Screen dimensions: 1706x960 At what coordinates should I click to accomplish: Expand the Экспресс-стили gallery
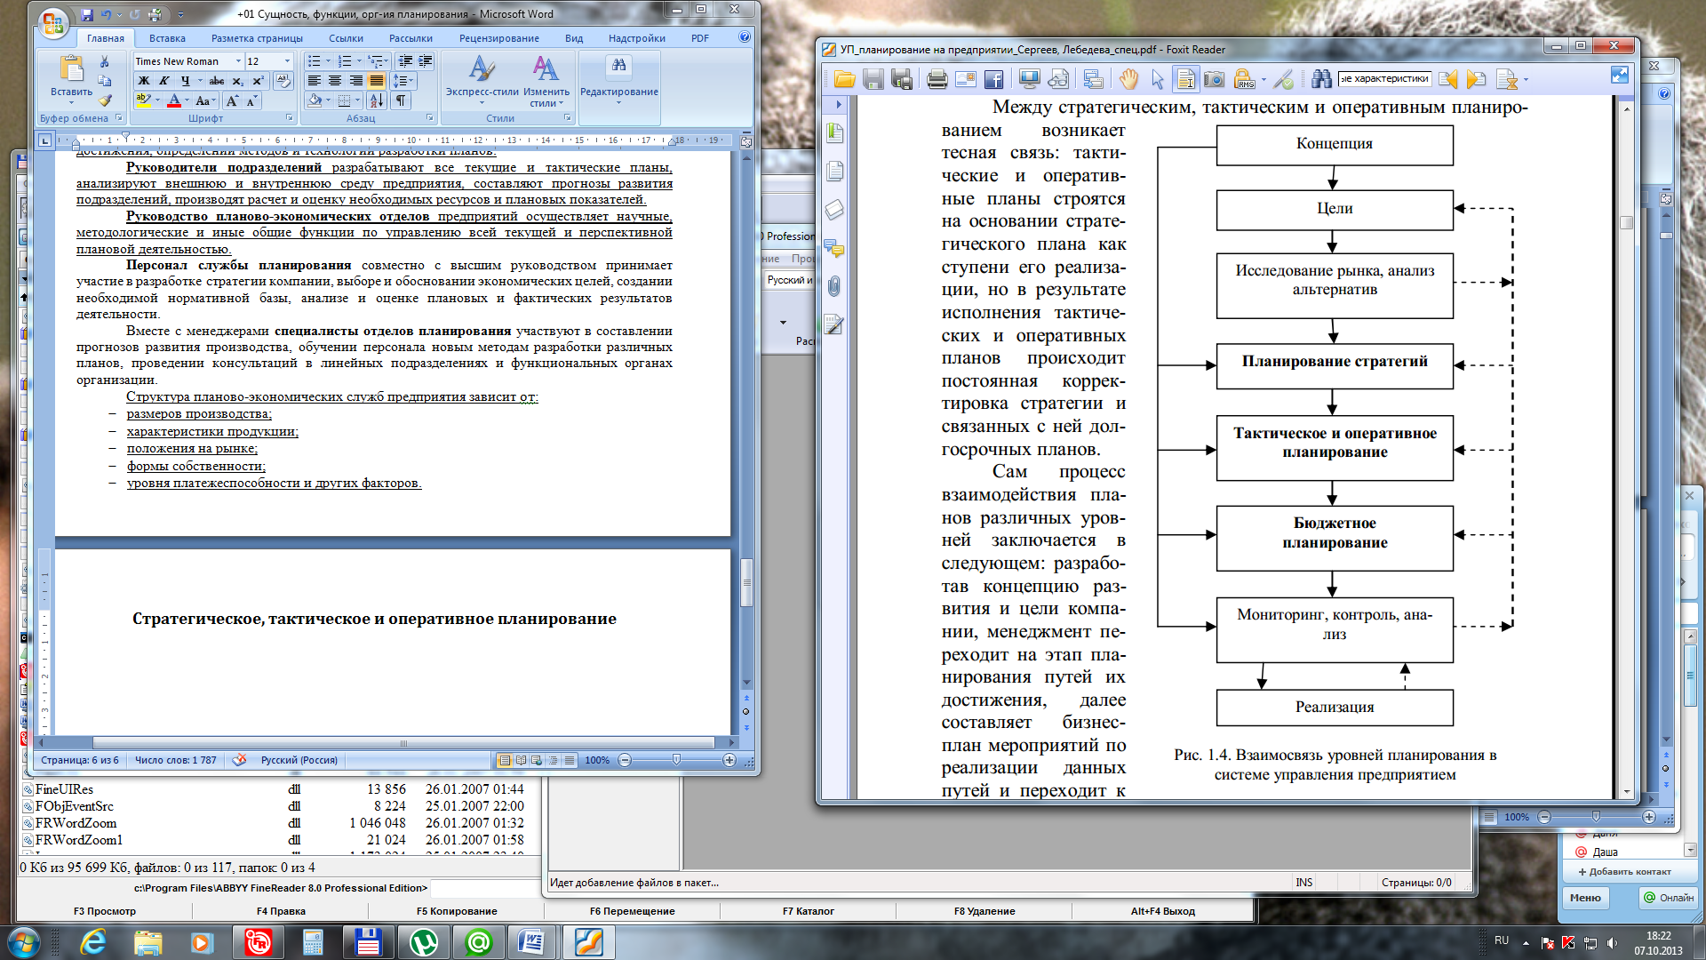[482, 82]
